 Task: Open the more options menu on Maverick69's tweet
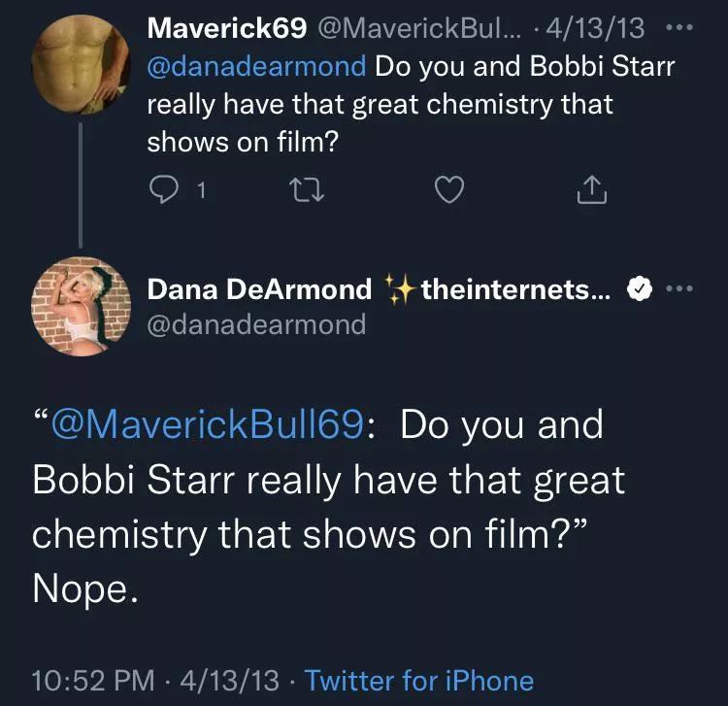(x=684, y=28)
